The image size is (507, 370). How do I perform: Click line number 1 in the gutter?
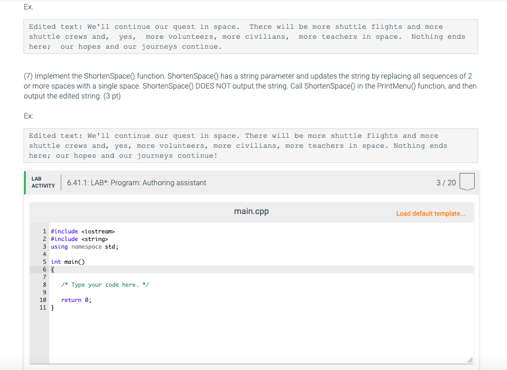pyautogui.click(x=44, y=231)
